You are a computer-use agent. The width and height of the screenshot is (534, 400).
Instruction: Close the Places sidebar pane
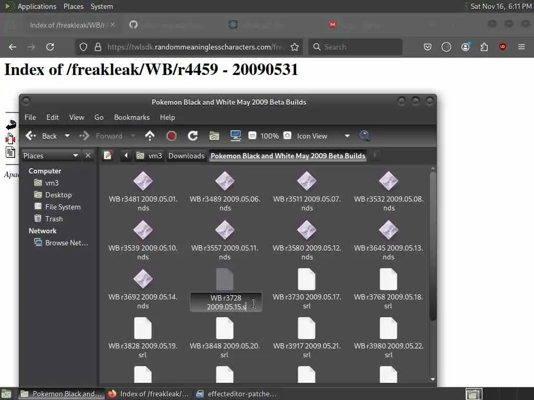(x=88, y=155)
